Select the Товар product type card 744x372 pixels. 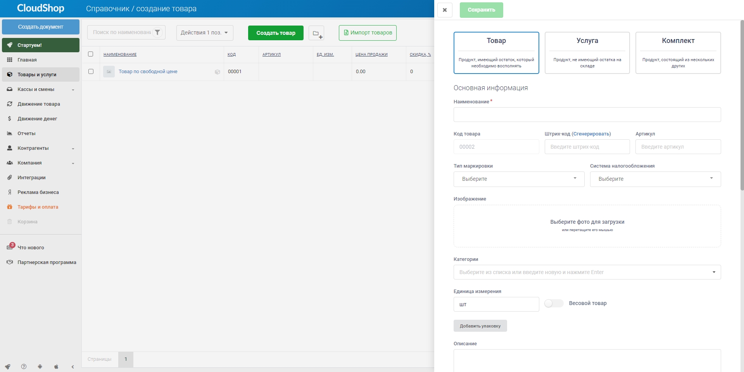click(x=496, y=53)
